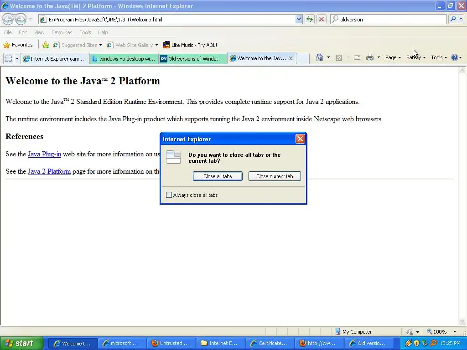Click the My Computer zone status

pyautogui.click(x=353, y=332)
